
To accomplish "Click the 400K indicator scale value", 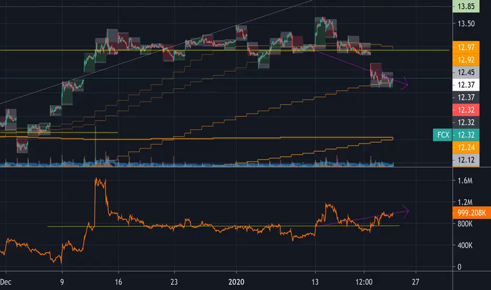I will point(465,246).
